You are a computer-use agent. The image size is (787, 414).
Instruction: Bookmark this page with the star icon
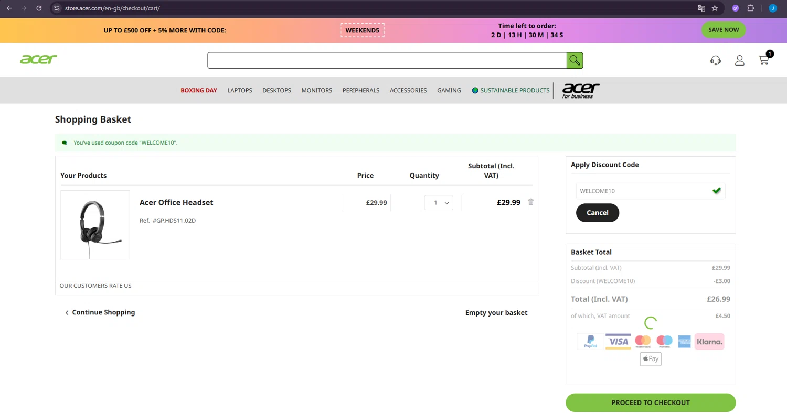(x=715, y=8)
